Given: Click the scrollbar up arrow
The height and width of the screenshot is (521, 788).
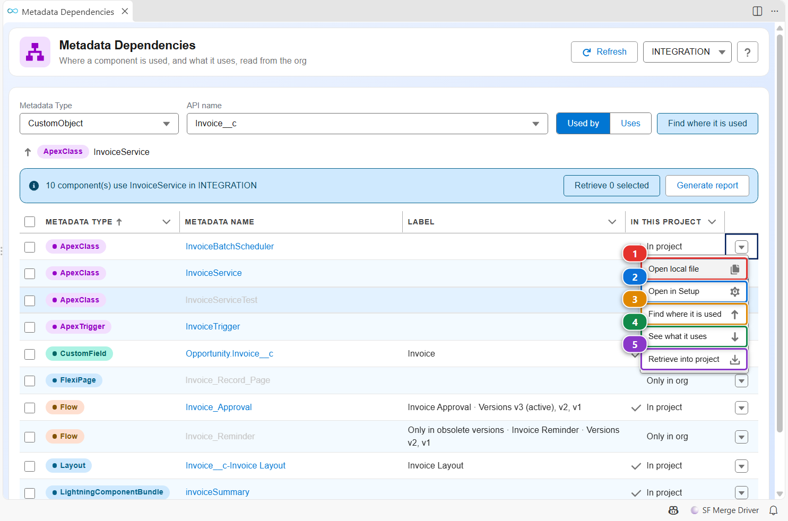Looking at the screenshot, I should coord(780,28).
